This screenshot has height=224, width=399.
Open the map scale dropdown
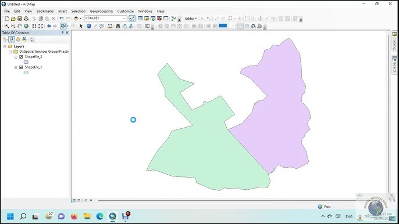click(x=124, y=19)
